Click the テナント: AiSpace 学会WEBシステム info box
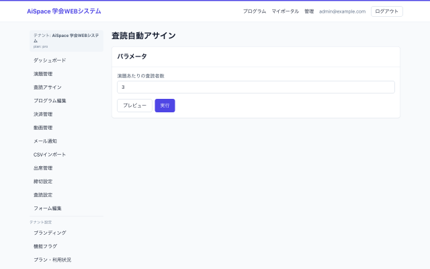430x269 pixels. (x=67, y=41)
